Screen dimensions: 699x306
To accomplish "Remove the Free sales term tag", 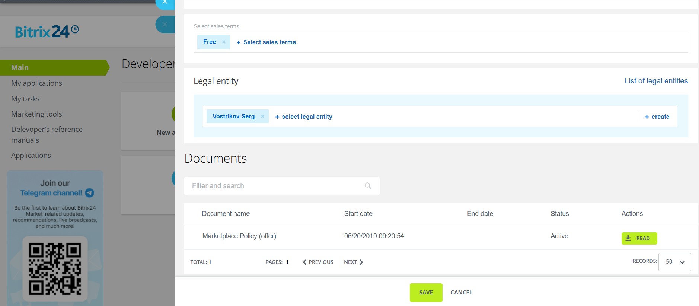I will (224, 42).
